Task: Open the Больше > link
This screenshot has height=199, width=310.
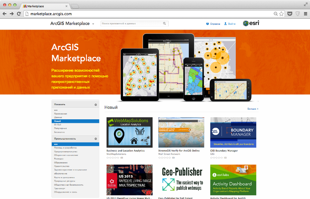Action: tap(253, 109)
